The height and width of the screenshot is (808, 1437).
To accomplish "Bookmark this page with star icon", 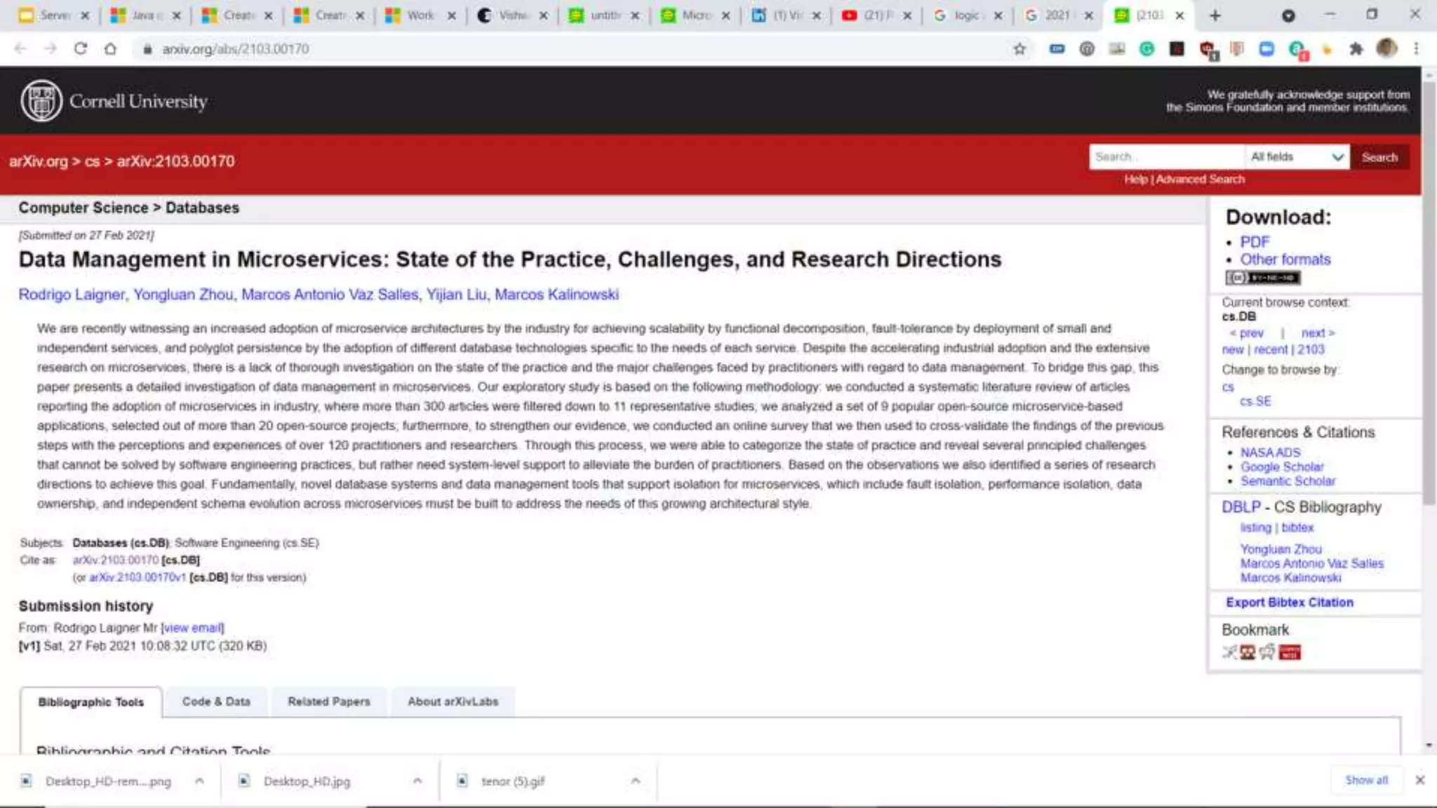I will pyautogui.click(x=1020, y=49).
